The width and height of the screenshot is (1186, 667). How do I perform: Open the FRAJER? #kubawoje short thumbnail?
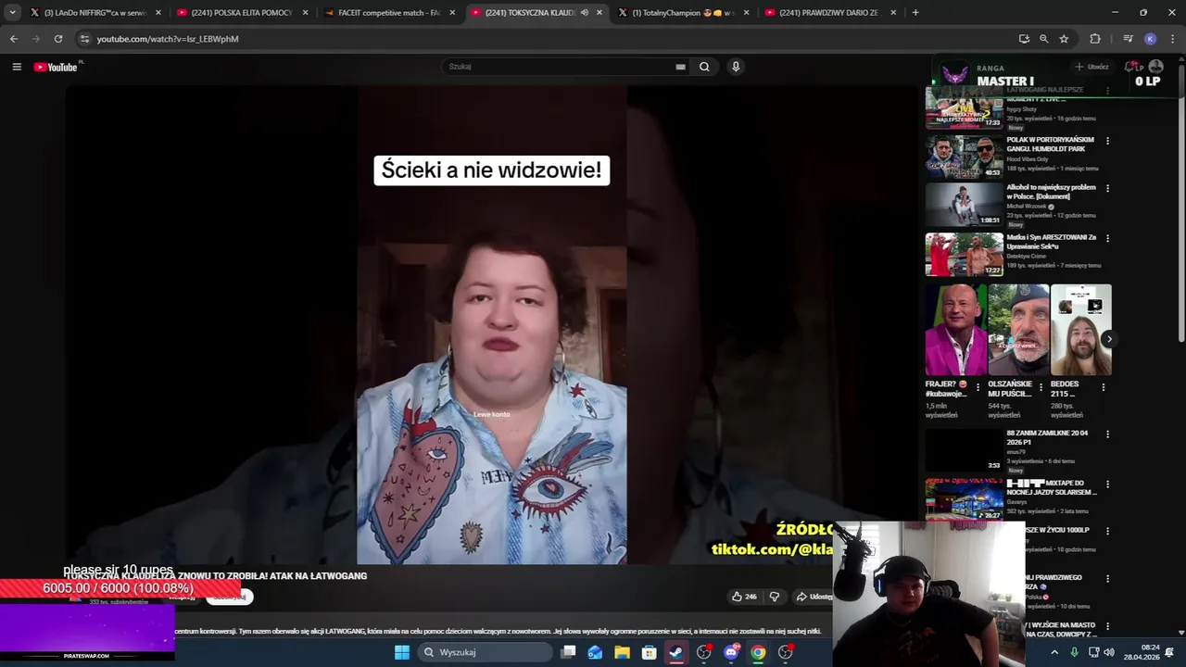pyautogui.click(x=956, y=330)
